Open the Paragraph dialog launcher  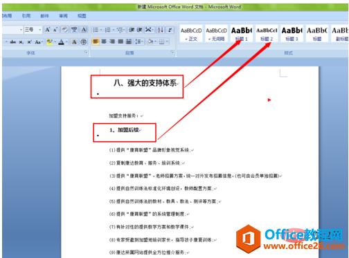pyautogui.click(x=172, y=53)
